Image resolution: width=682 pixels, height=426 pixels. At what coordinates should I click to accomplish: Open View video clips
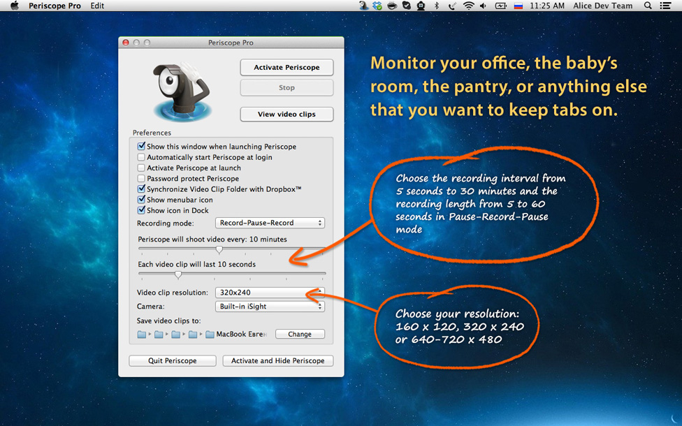click(286, 115)
